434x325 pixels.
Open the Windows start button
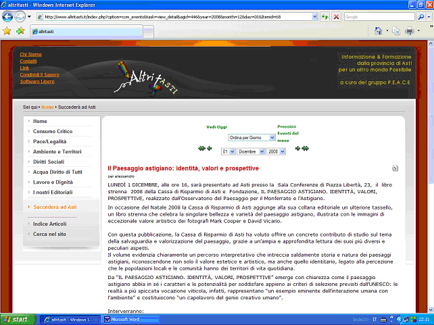point(18,320)
